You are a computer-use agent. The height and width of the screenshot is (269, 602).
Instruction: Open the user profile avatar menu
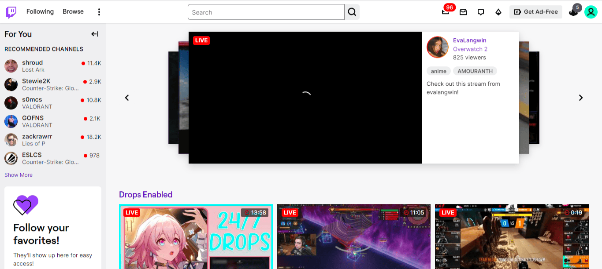point(591,12)
